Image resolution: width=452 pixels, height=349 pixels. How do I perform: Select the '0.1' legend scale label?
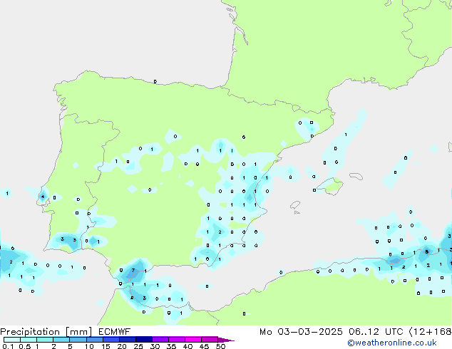tap(8, 346)
